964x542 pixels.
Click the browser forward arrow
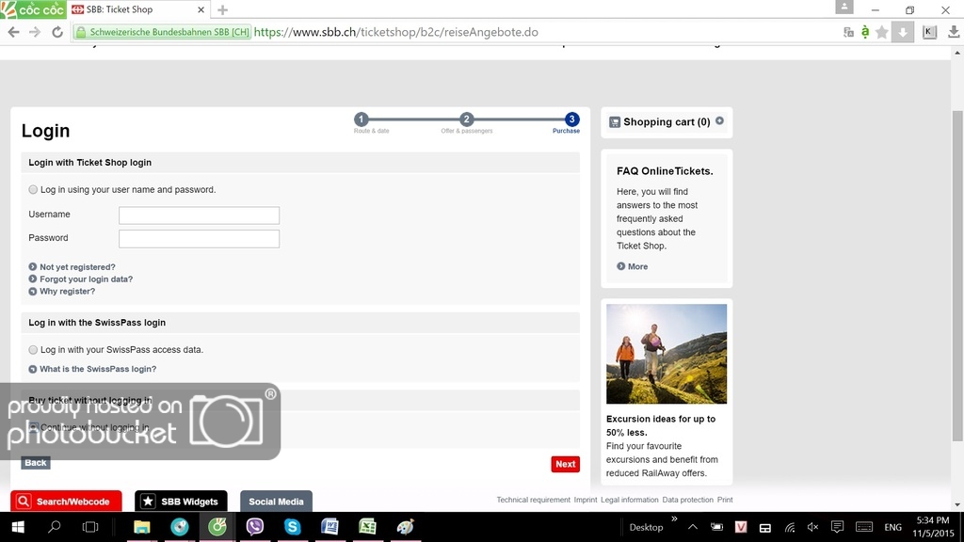click(35, 32)
